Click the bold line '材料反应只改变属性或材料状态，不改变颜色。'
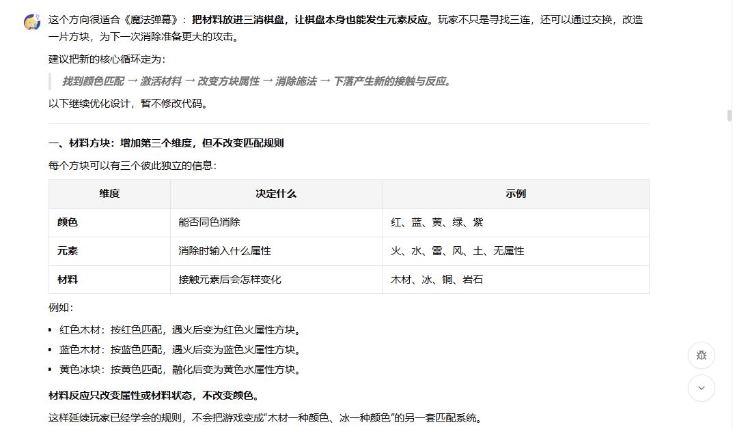Image resolution: width=735 pixels, height=429 pixels. click(154, 396)
